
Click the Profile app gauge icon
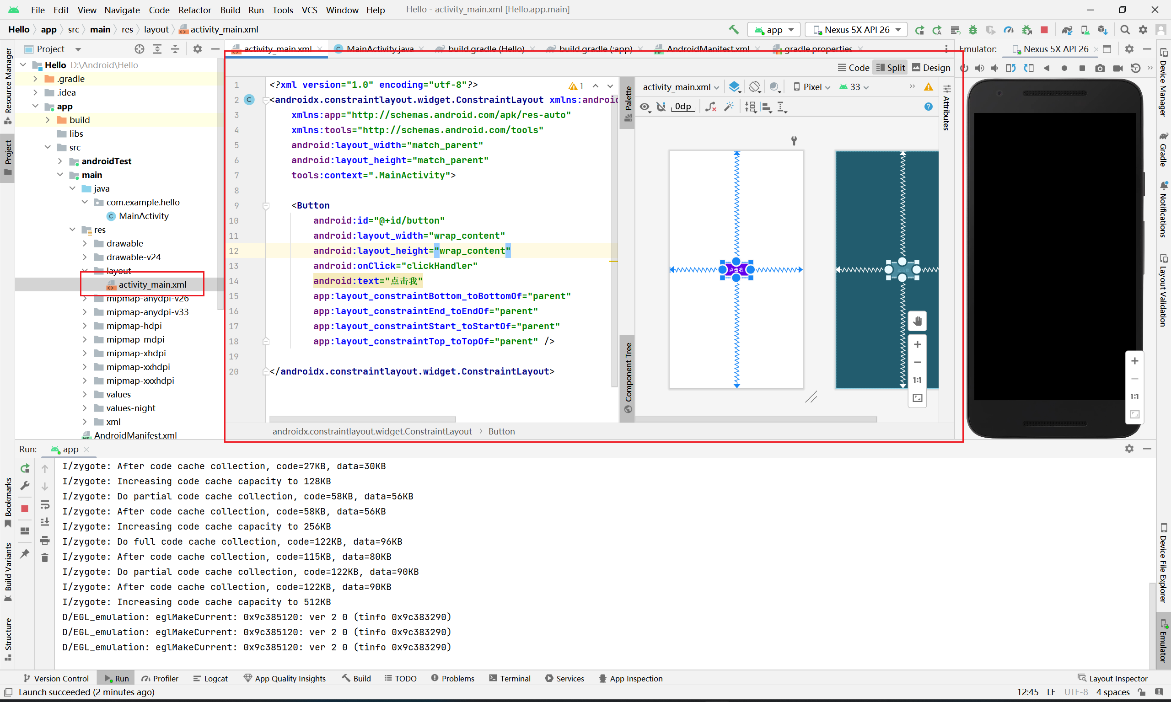[1009, 30]
